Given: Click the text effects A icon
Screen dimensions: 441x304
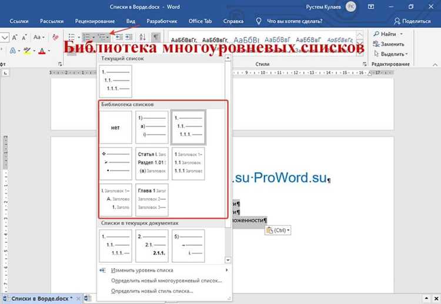Looking at the screenshot, I should 13,51.
